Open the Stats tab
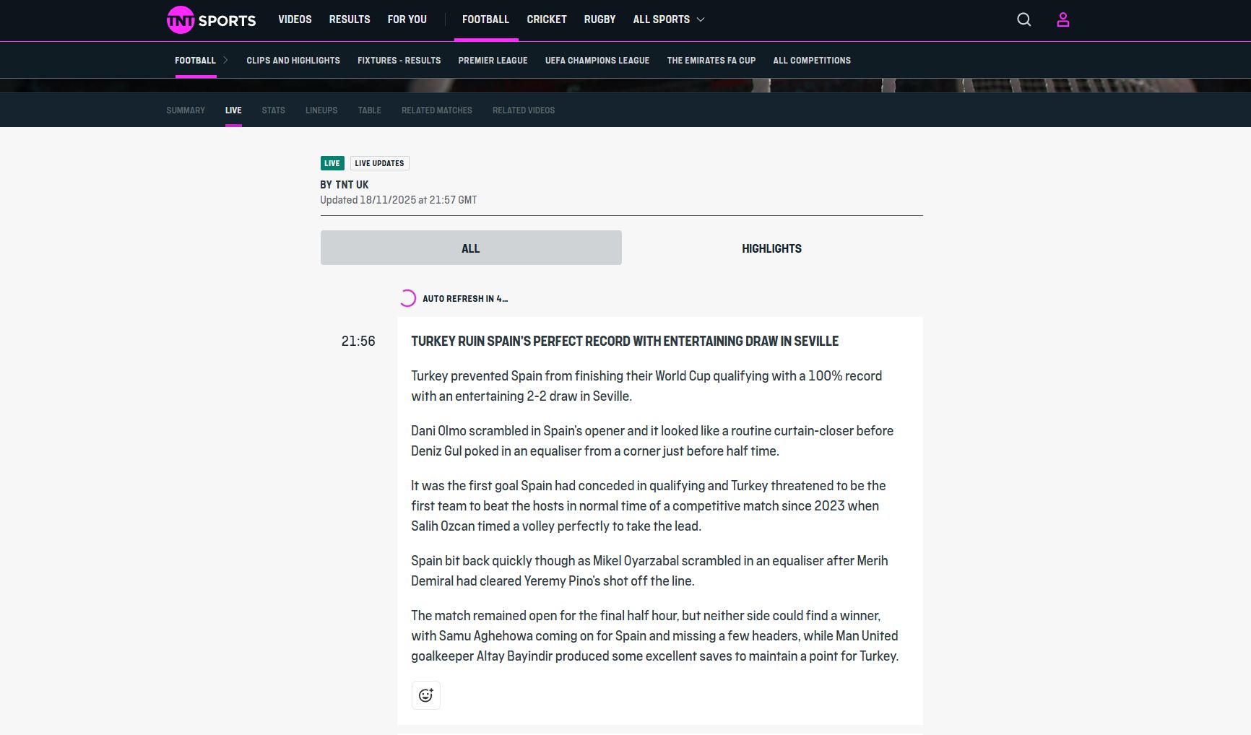This screenshot has height=735, width=1251. 273,110
